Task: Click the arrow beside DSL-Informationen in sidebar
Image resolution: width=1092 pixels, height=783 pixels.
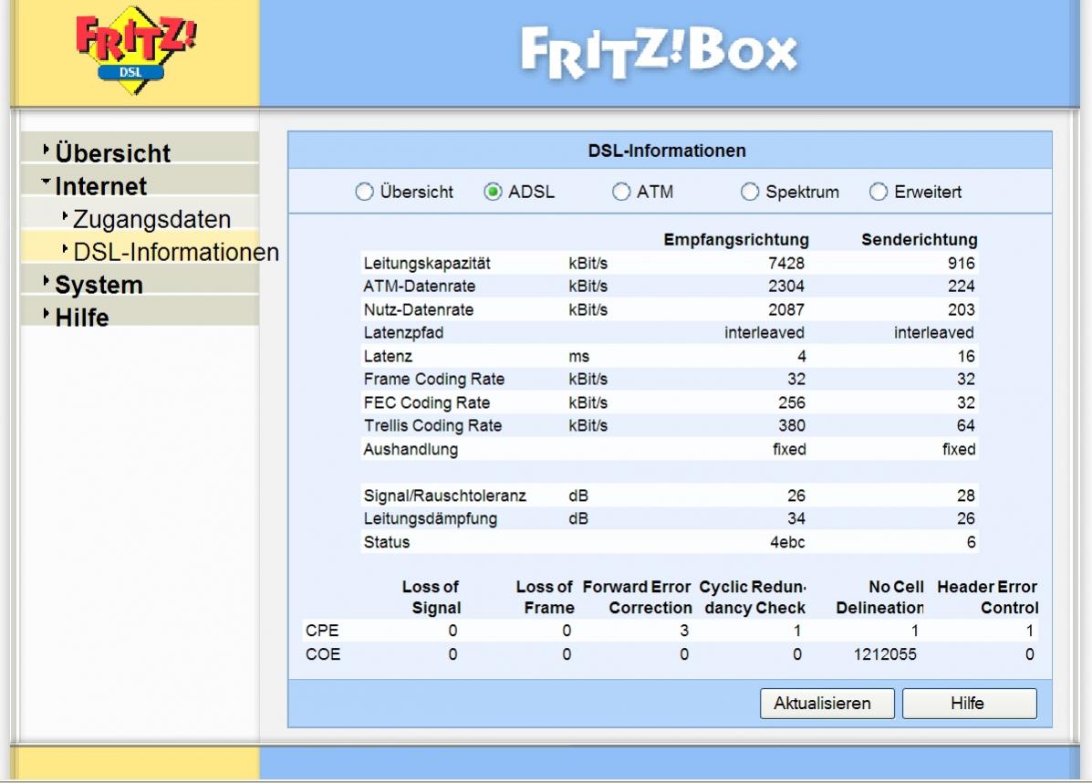Action: point(65,249)
